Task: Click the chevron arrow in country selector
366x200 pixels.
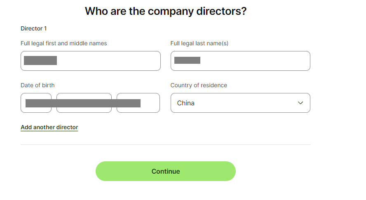Action: [x=300, y=103]
